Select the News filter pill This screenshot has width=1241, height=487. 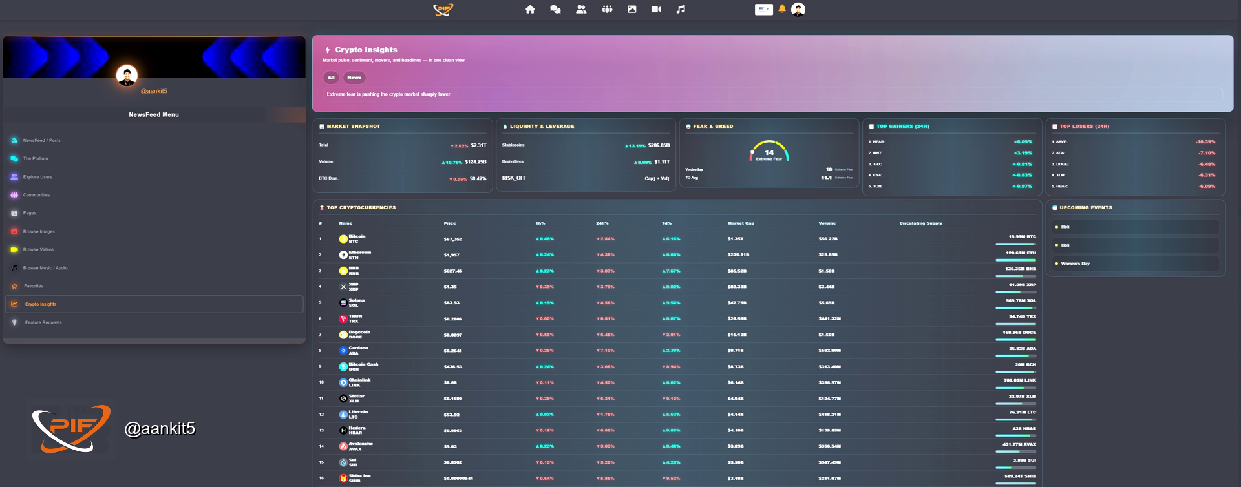coord(354,78)
